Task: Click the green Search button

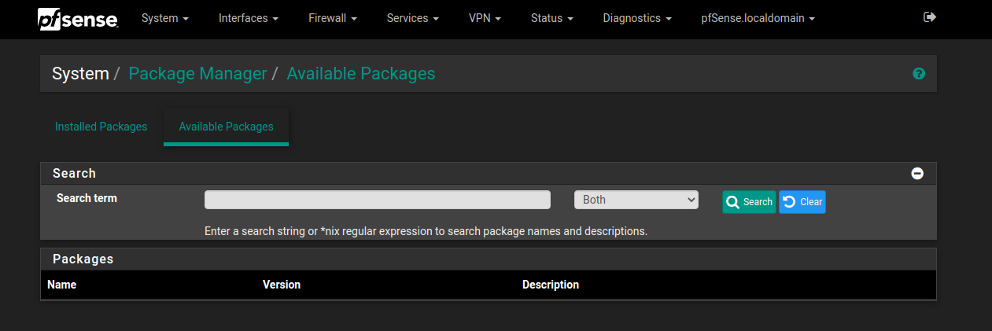Action: coord(749,202)
